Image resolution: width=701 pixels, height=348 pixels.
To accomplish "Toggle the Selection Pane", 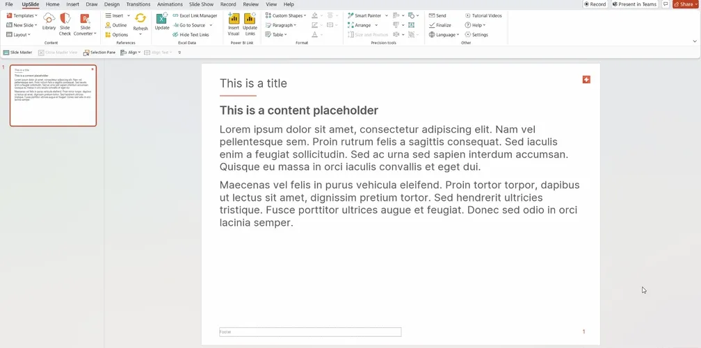I will click(x=99, y=52).
